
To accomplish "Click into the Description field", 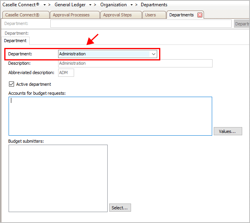I will pos(135,63).
